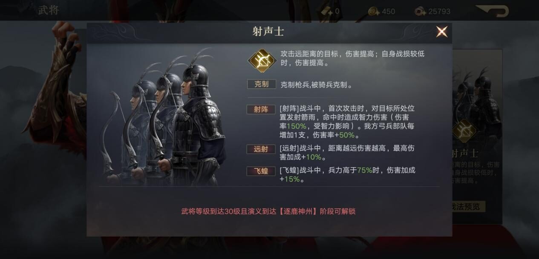Tap the curved back arrow icon
Viewport: 539px width, 259px height.
point(492,11)
